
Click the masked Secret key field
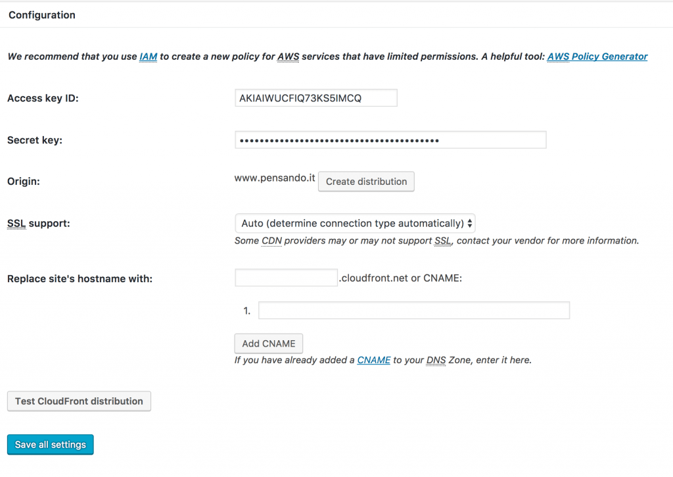[390, 139]
